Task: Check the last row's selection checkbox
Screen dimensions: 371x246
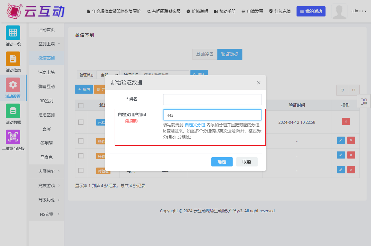Action: (81, 170)
